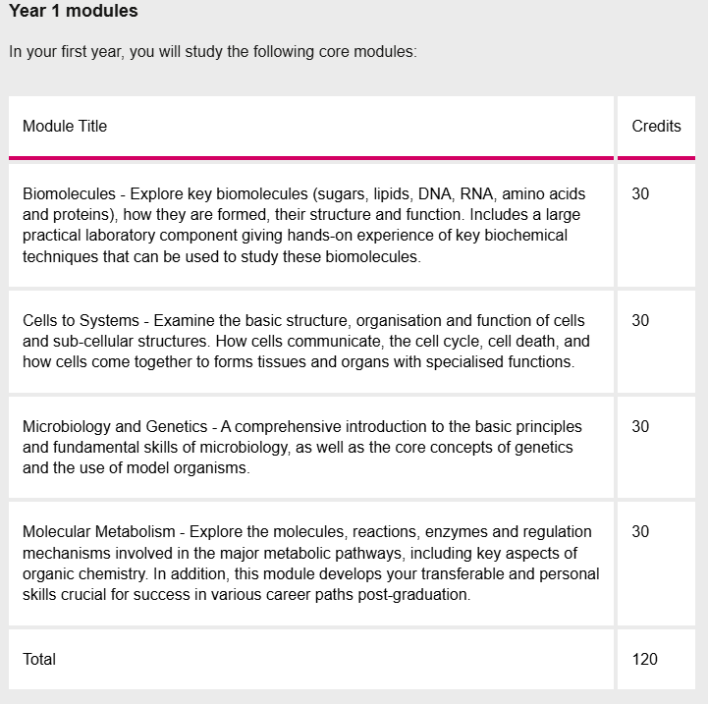Screen dimensions: 708x704
Task: Click the 'Total' row label
Action: point(39,659)
